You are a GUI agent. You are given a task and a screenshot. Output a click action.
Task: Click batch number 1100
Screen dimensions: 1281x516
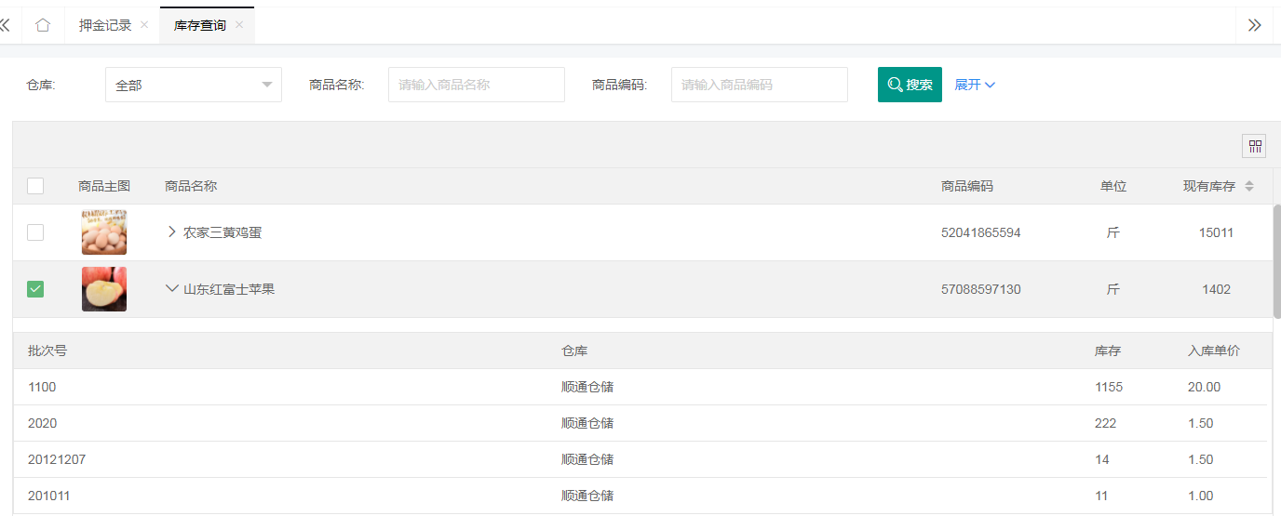pos(42,387)
